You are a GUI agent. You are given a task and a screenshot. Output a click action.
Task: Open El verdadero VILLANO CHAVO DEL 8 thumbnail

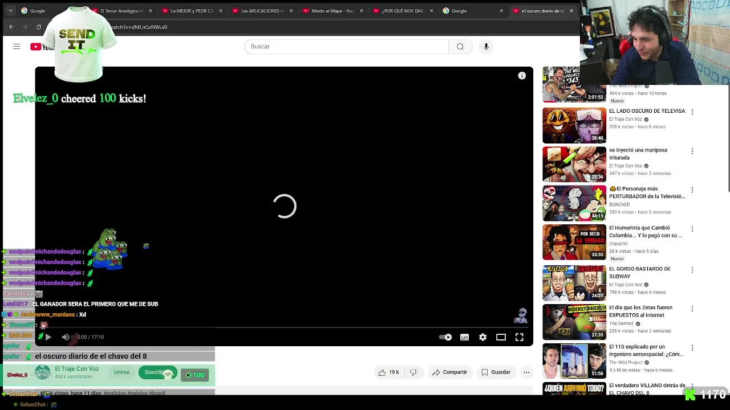click(574, 389)
